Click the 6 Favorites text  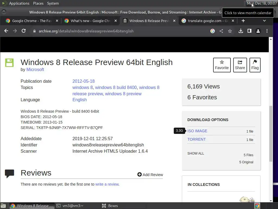coord(202,97)
